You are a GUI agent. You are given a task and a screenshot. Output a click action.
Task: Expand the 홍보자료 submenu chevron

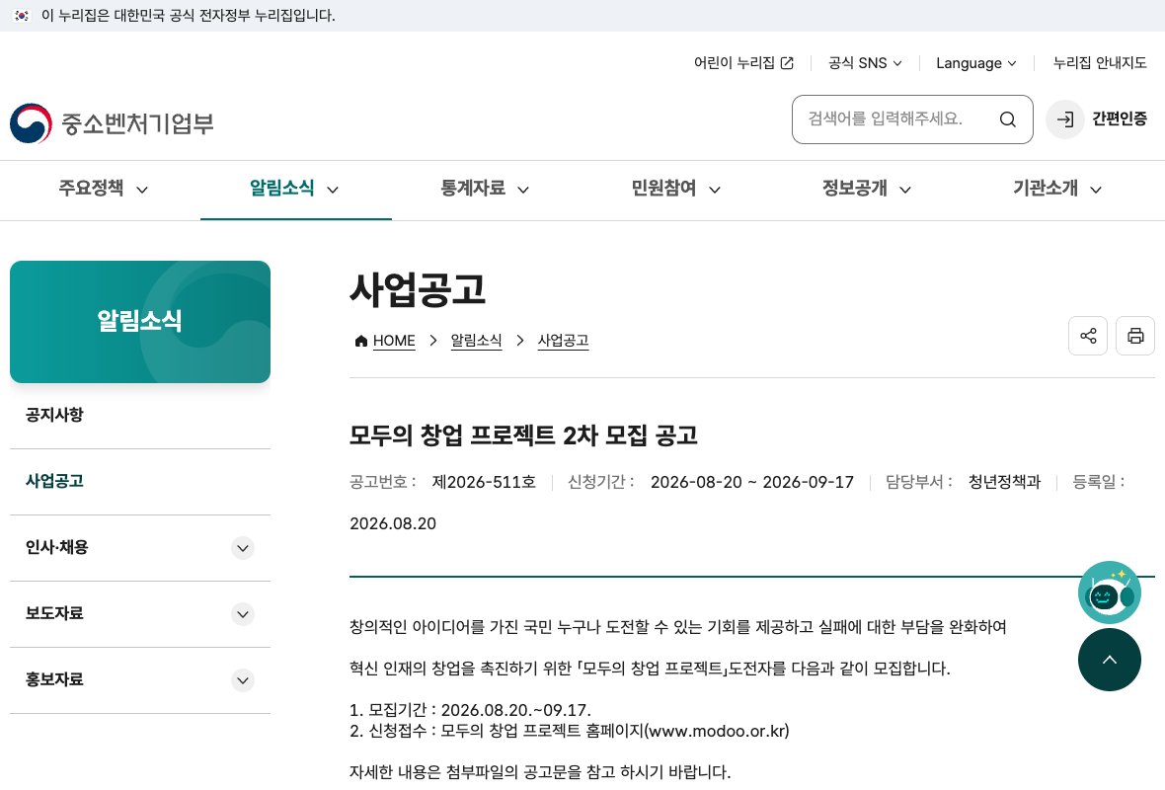coord(243,680)
